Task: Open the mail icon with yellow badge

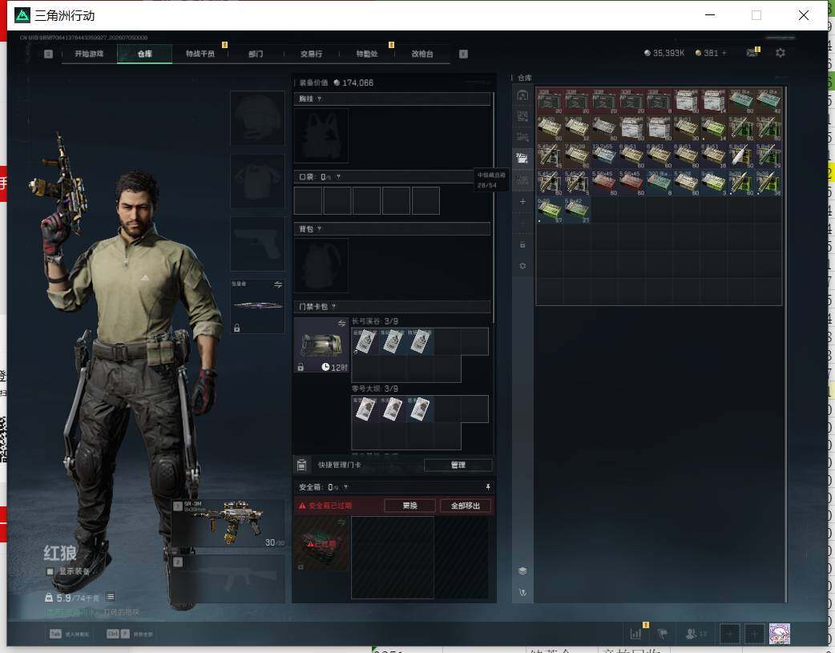Action: (752, 53)
